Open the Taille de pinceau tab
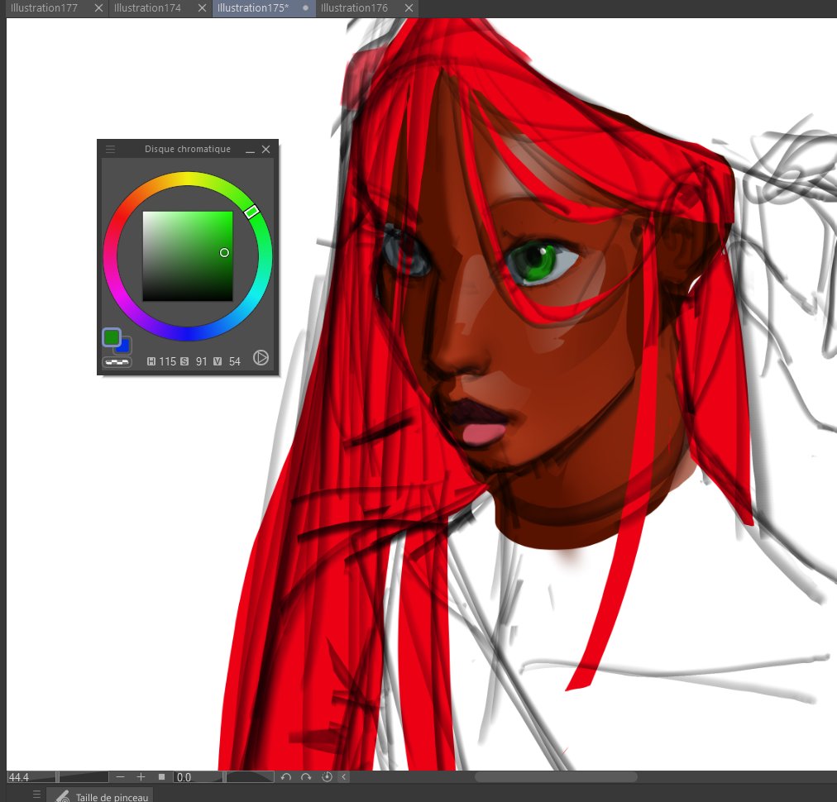This screenshot has height=802, width=837. coord(100,795)
